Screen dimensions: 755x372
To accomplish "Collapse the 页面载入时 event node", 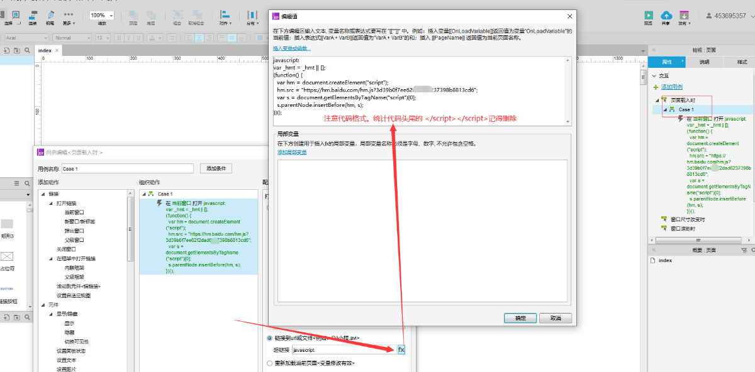I will click(657, 101).
